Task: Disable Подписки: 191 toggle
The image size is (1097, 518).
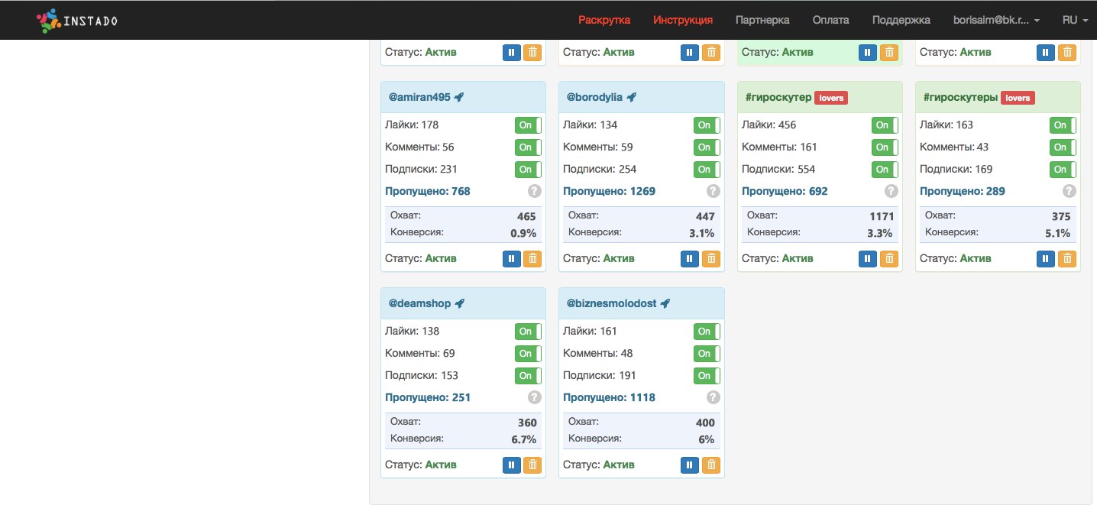Action: pos(707,376)
